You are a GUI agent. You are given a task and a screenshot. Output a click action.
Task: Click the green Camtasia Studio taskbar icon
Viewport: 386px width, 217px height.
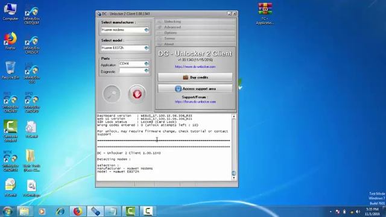[x=130, y=212]
